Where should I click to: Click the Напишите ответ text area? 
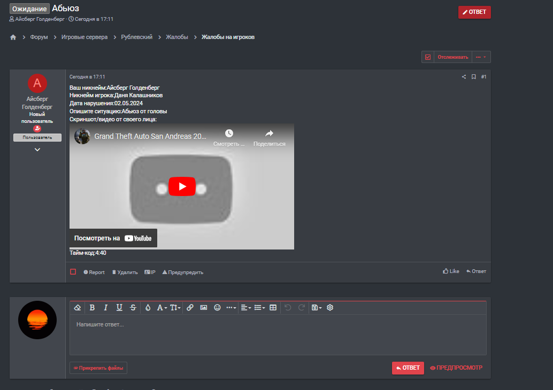coord(278,334)
